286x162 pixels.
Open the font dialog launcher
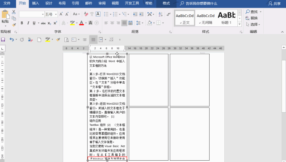click(100, 32)
